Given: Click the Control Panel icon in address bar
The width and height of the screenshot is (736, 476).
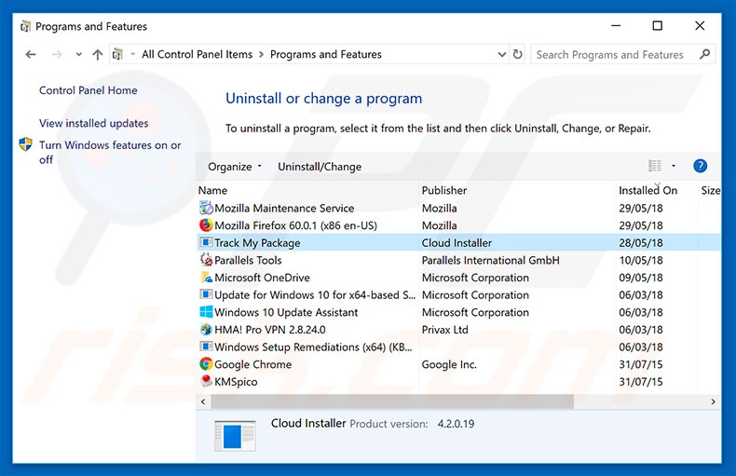Looking at the screenshot, I should tap(117, 54).
